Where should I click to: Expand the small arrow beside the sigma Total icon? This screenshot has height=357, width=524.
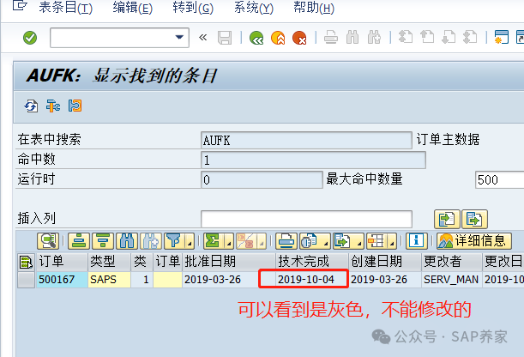pos(229,241)
